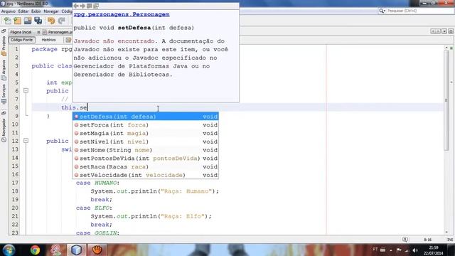Choose setPontosDeVida completion item

(145, 159)
